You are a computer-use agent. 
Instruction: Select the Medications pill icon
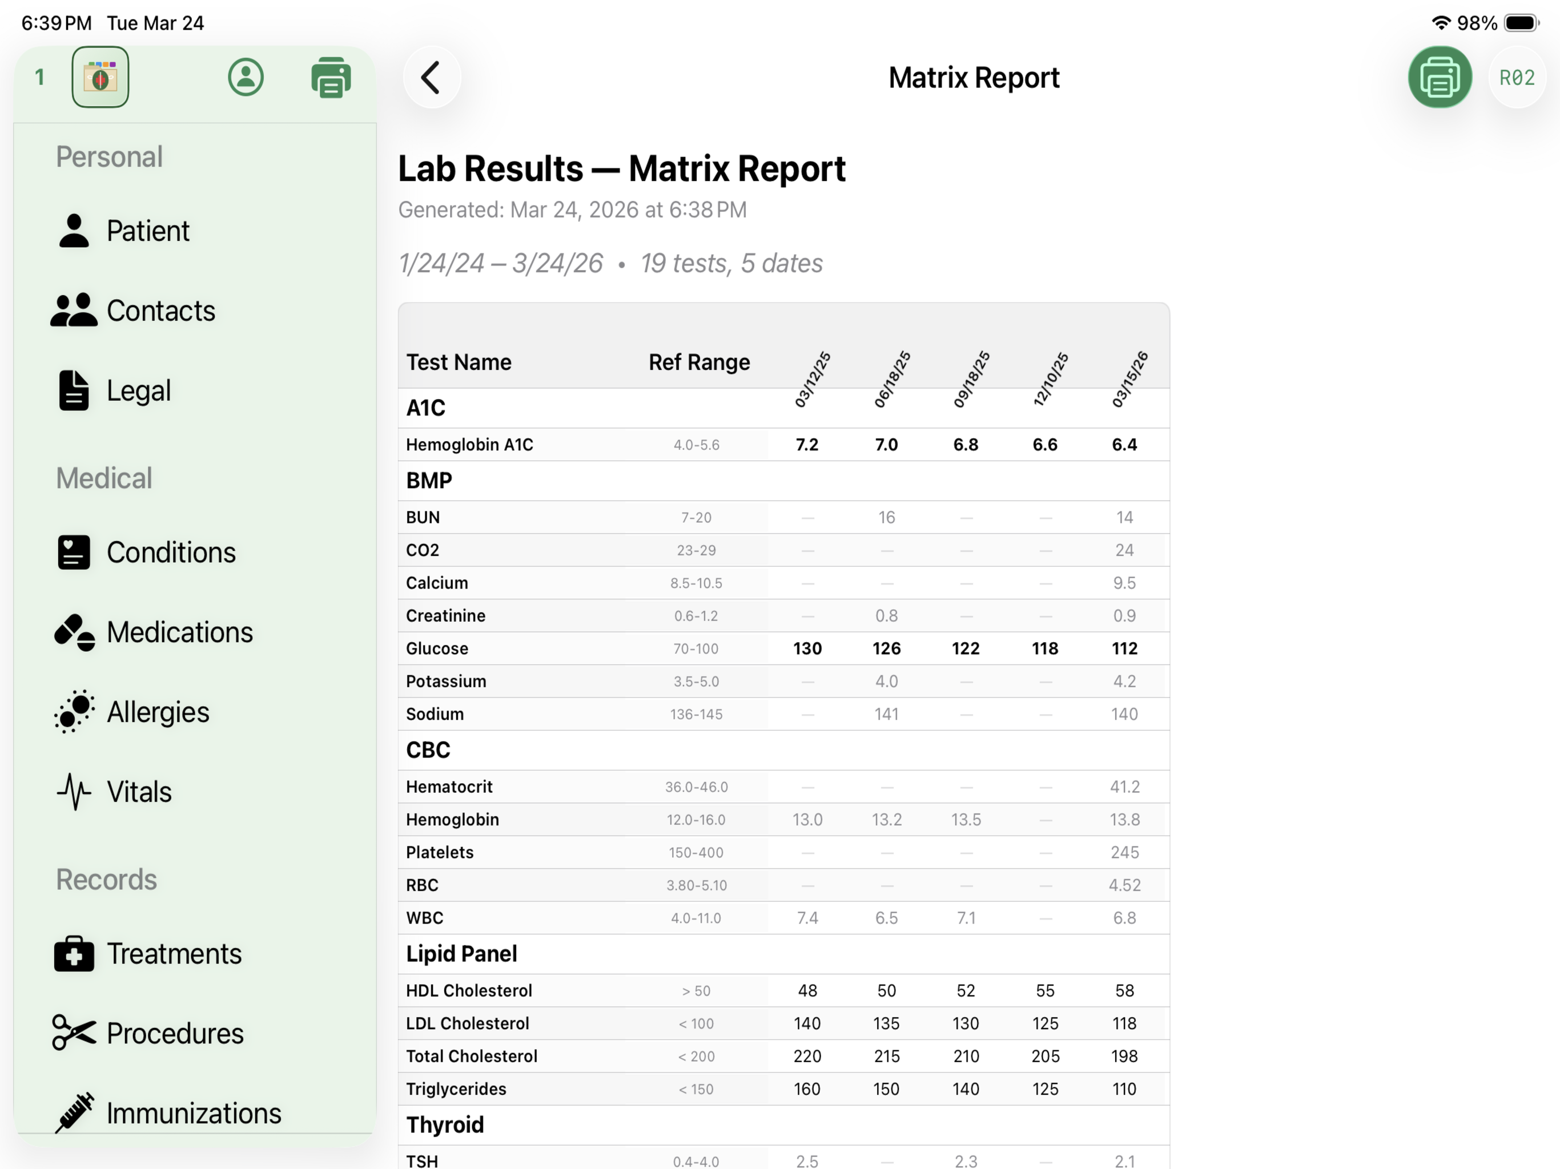pos(73,632)
